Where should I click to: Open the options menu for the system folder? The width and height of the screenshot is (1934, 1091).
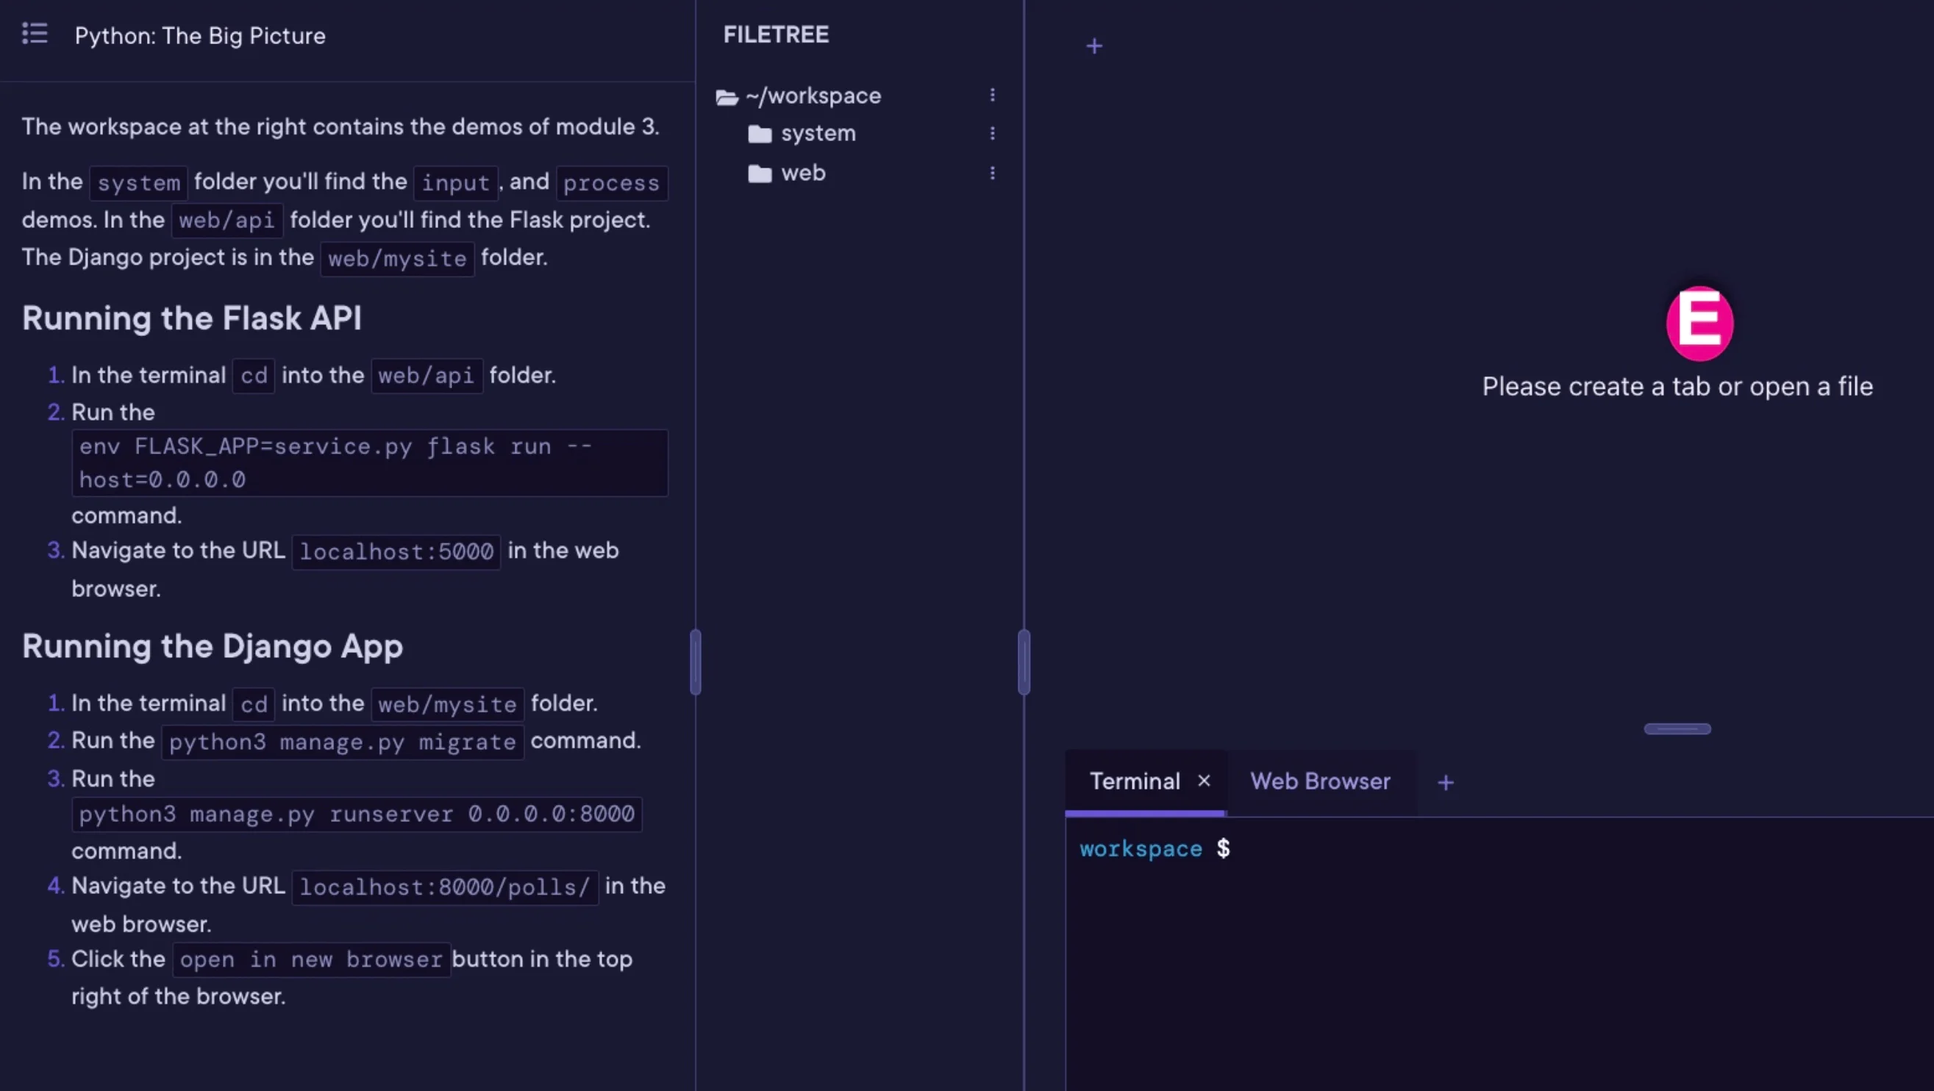[993, 133]
